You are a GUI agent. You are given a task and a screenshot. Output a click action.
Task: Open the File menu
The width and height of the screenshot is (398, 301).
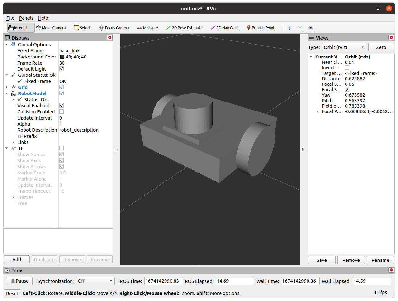[x=10, y=18]
